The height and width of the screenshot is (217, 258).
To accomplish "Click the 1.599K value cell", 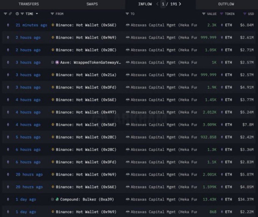I will tap(210, 187).
